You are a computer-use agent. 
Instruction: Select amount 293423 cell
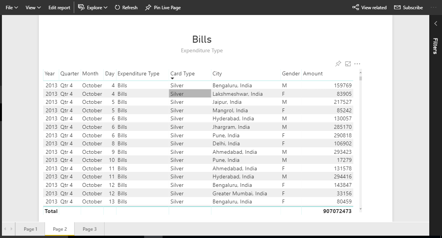[x=327, y=152]
